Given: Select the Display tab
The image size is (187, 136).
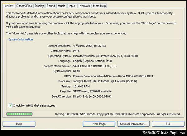Looking at the screenshot, I should (39, 6).
